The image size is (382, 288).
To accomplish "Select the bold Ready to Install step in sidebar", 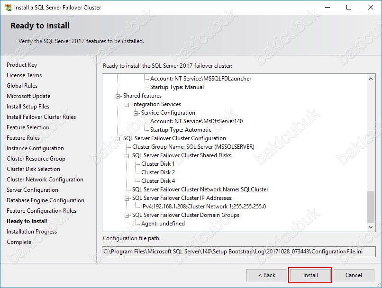I will [27, 221].
